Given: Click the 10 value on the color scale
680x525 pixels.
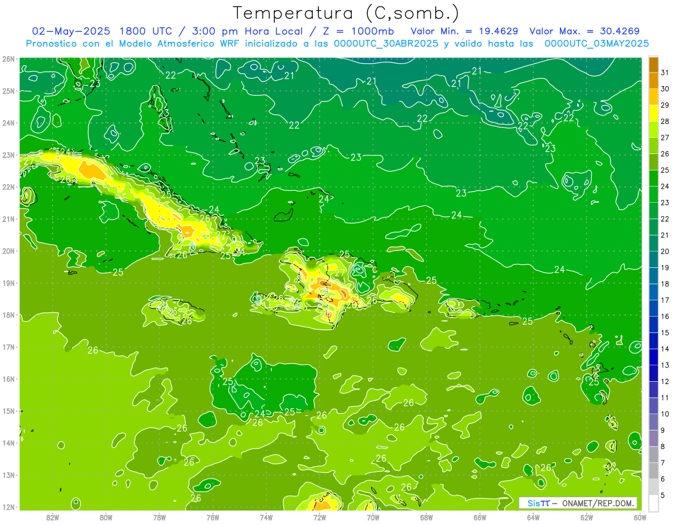Looking at the screenshot, I should point(665,414).
